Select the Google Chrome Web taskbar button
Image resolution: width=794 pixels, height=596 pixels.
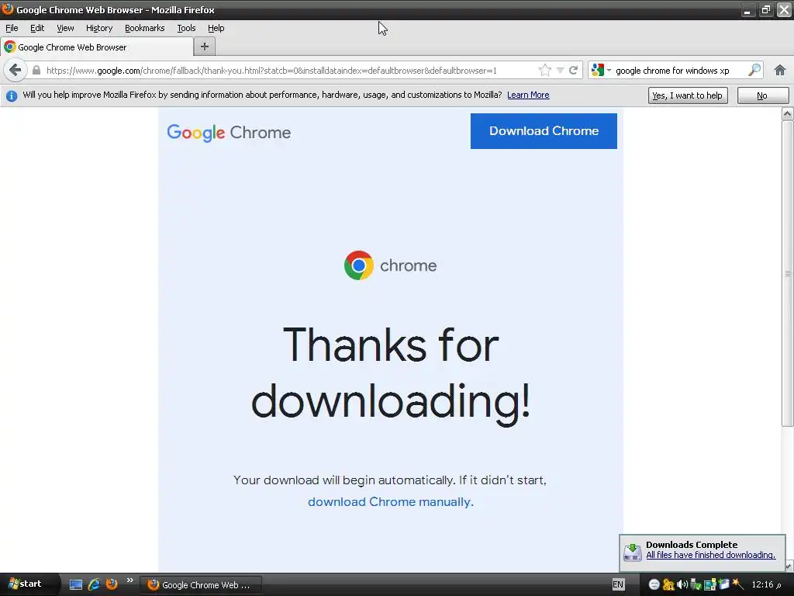[x=201, y=585]
